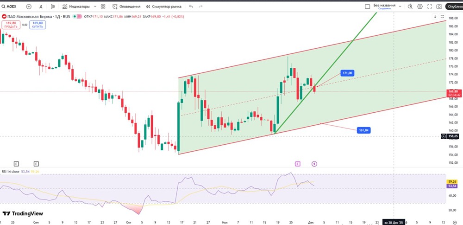Open the candlestick chart type selector
Viewport: 463px width, 225px height.
pyautogui.click(x=53, y=6)
